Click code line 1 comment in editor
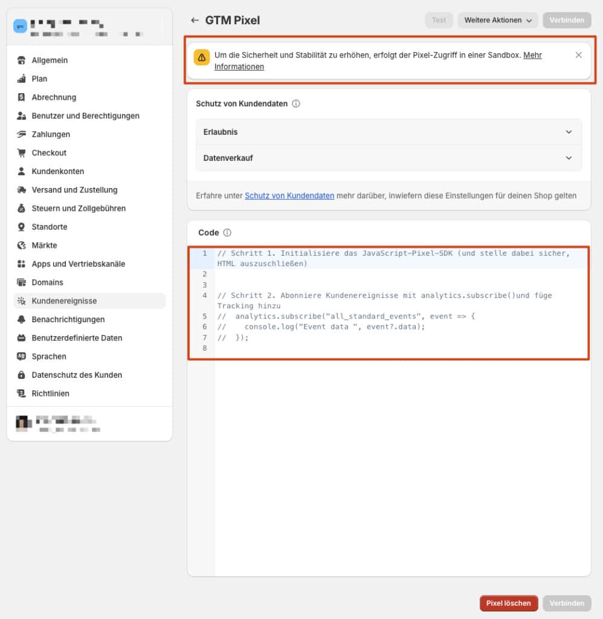 [x=393, y=258]
